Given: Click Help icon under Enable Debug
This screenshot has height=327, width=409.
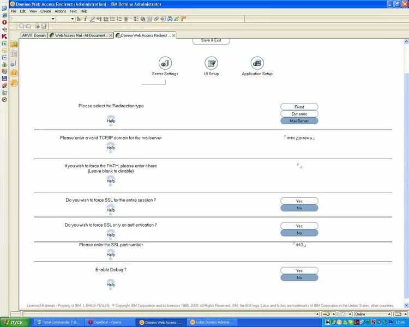Looking at the screenshot, I should point(111,284).
